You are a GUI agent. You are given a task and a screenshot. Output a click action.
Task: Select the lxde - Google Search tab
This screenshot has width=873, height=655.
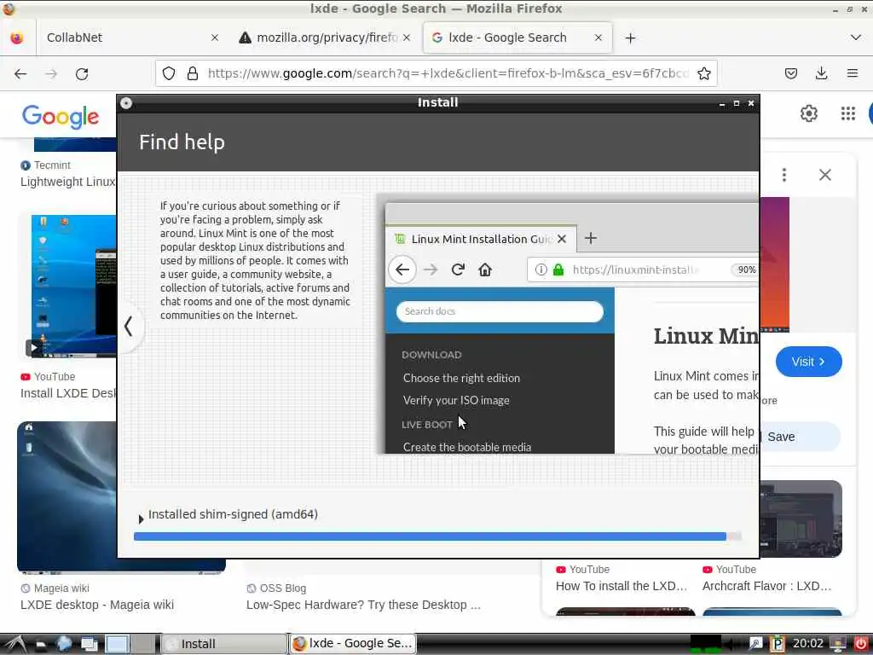coord(517,38)
